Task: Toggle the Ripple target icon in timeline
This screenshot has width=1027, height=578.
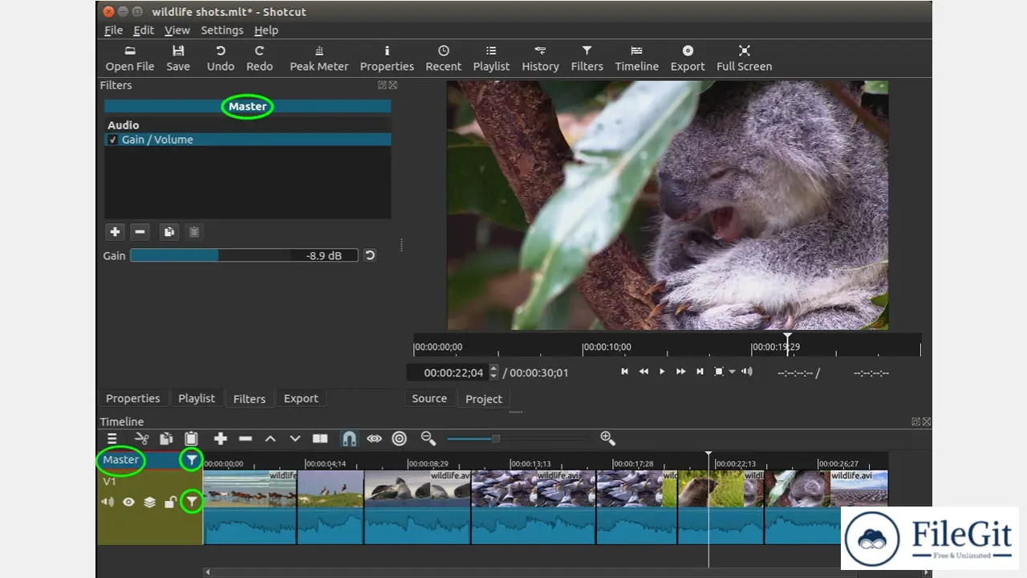Action: [x=400, y=438]
